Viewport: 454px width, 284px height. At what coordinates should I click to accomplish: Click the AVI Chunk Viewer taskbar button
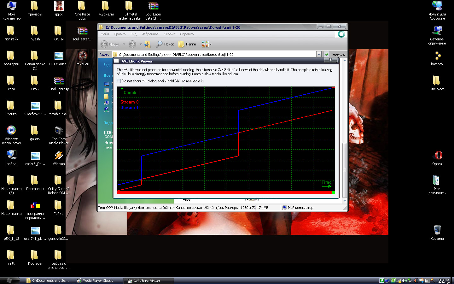pos(148,281)
